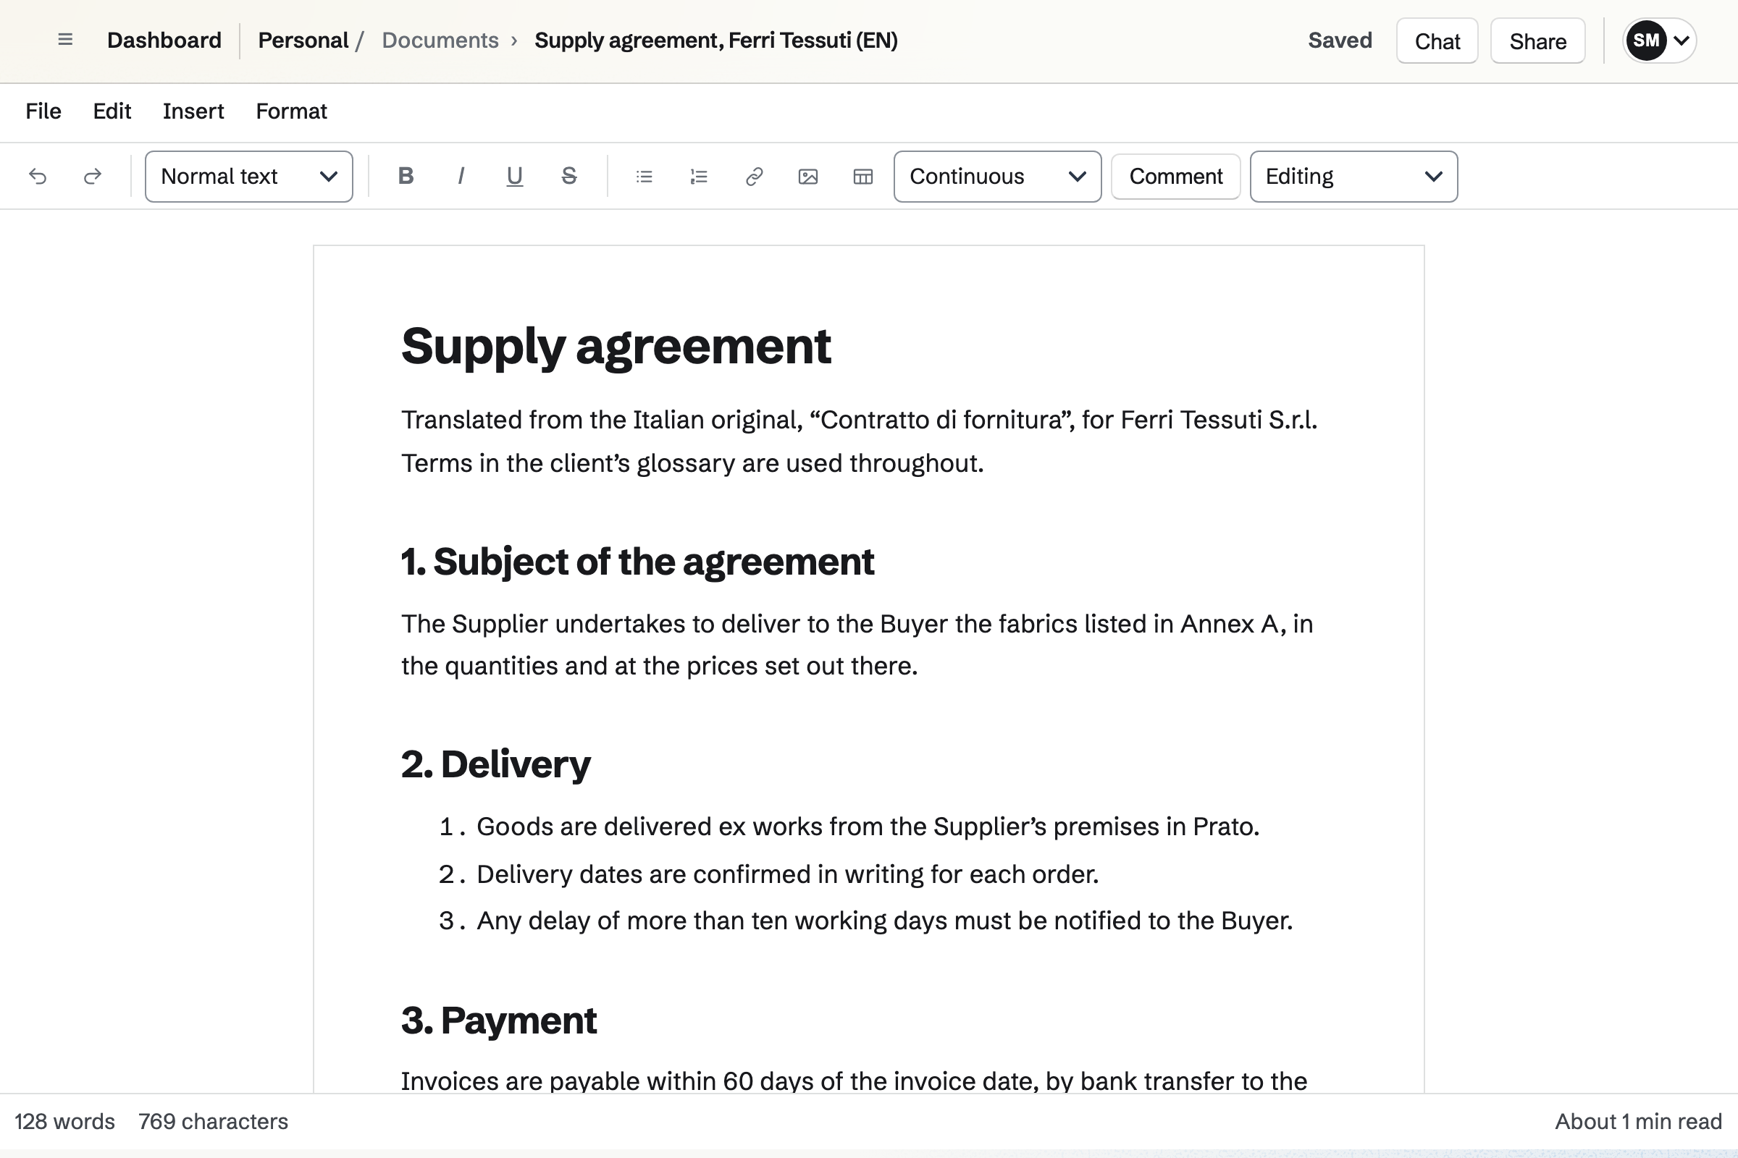This screenshot has height=1158, width=1738.
Task: Click the Supply agreement main heading
Action: (x=616, y=346)
